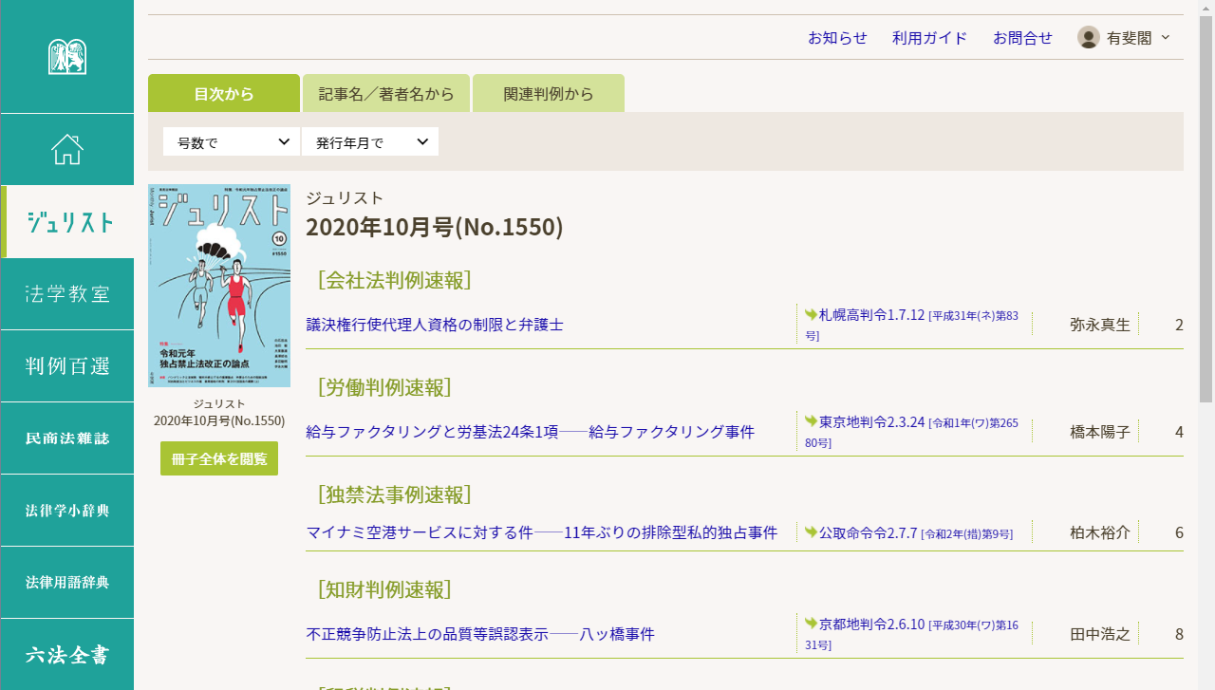Open the 法律学小辞典 sidebar item

pyautogui.click(x=67, y=511)
